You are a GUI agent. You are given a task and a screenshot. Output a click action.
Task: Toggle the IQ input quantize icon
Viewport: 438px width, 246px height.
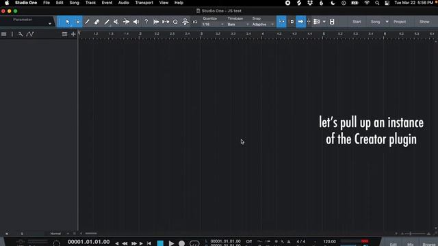(195, 22)
